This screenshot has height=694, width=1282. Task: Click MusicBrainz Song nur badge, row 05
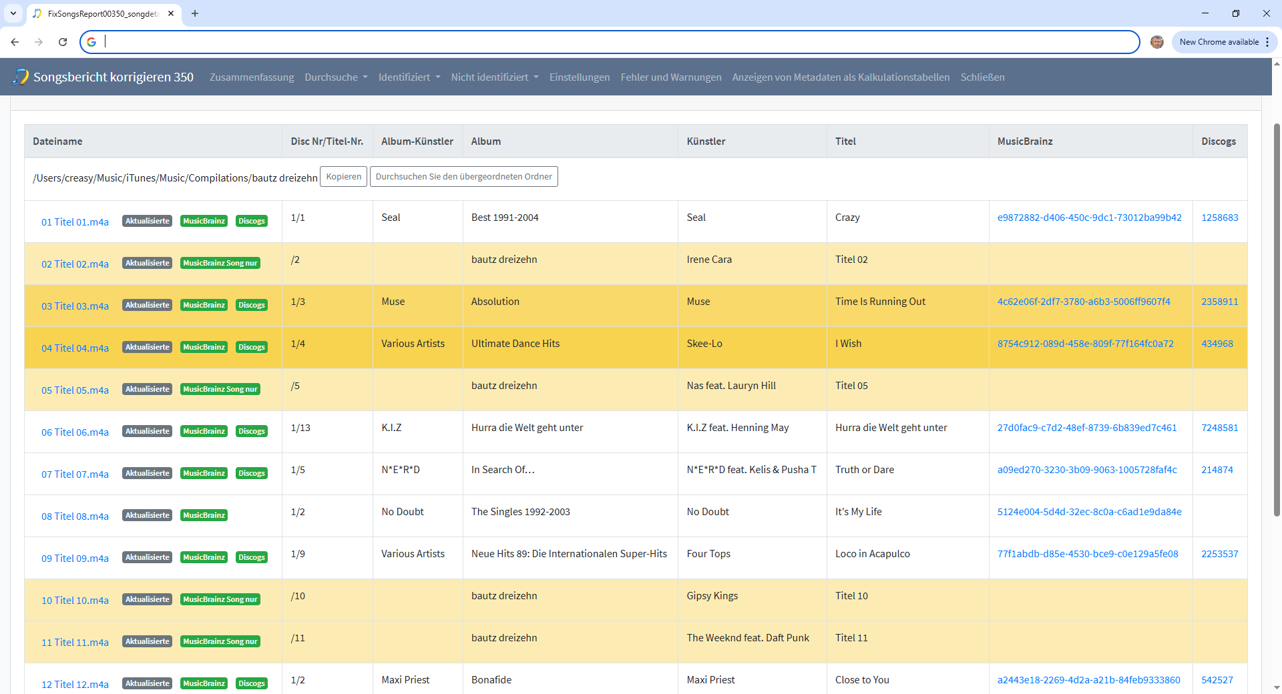pos(220,389)
